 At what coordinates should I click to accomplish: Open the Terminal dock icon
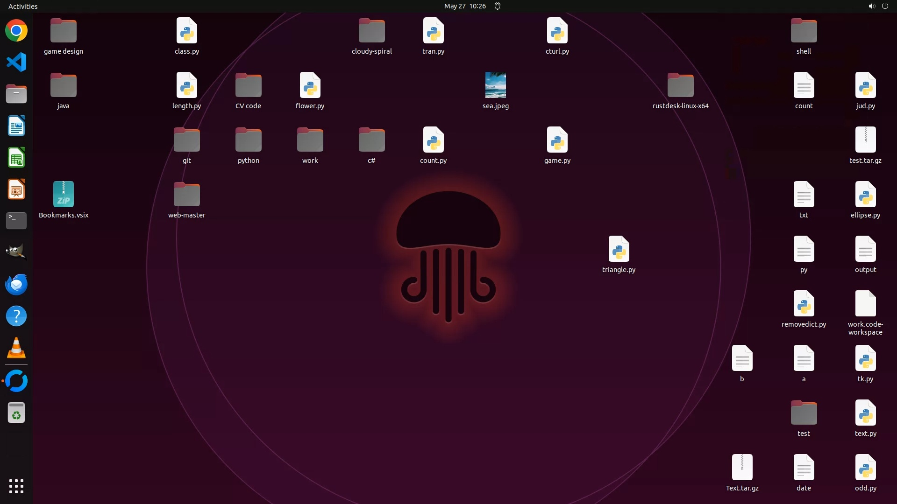coord(16,221)
